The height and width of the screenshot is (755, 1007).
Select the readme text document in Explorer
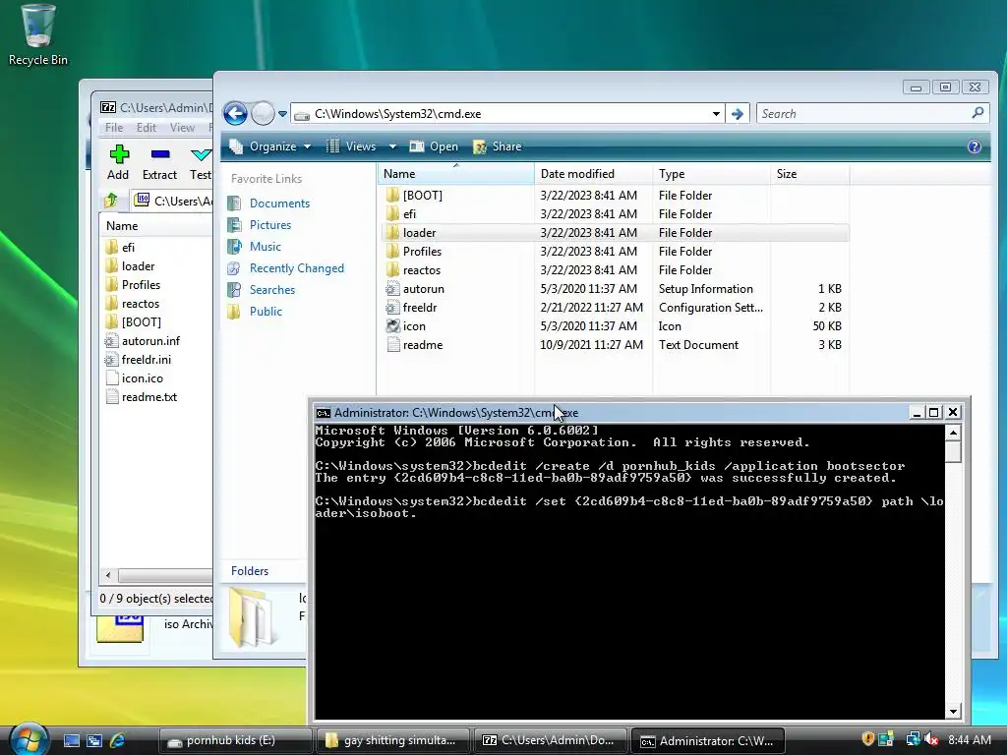pos(617,345)
